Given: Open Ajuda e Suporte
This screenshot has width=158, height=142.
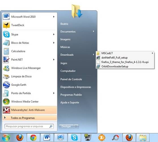Looking at the screenshot, I should [70, 103].
